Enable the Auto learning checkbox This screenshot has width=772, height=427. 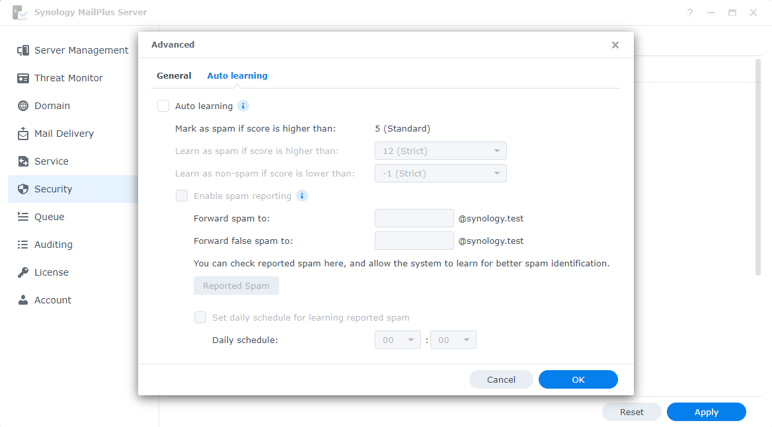163,106
